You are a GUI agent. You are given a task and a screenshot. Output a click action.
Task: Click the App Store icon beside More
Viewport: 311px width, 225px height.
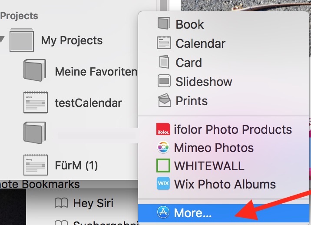(163, 213)
